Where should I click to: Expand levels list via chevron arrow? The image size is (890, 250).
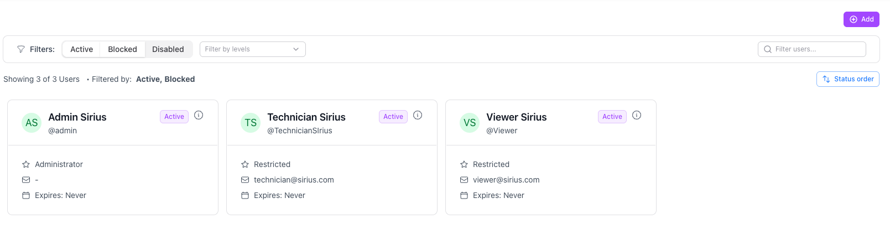(x=296, y=49)
